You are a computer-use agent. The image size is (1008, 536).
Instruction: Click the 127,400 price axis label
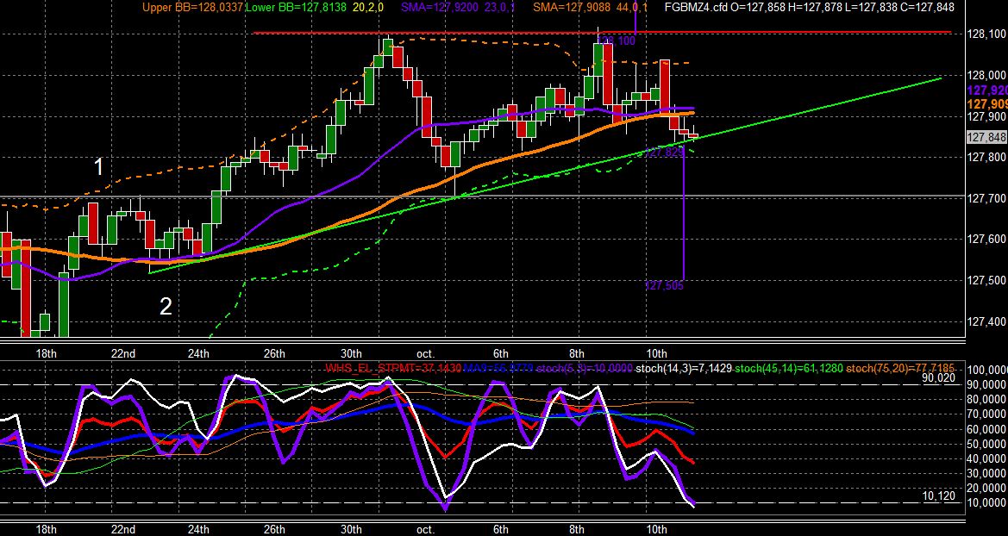click(986, 321)
